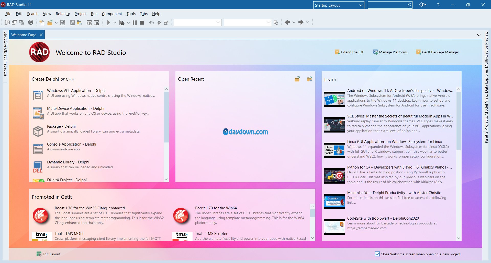Click the Remove File from Project icon
Viewport: 491px width, 263px height.
point(96,22)
